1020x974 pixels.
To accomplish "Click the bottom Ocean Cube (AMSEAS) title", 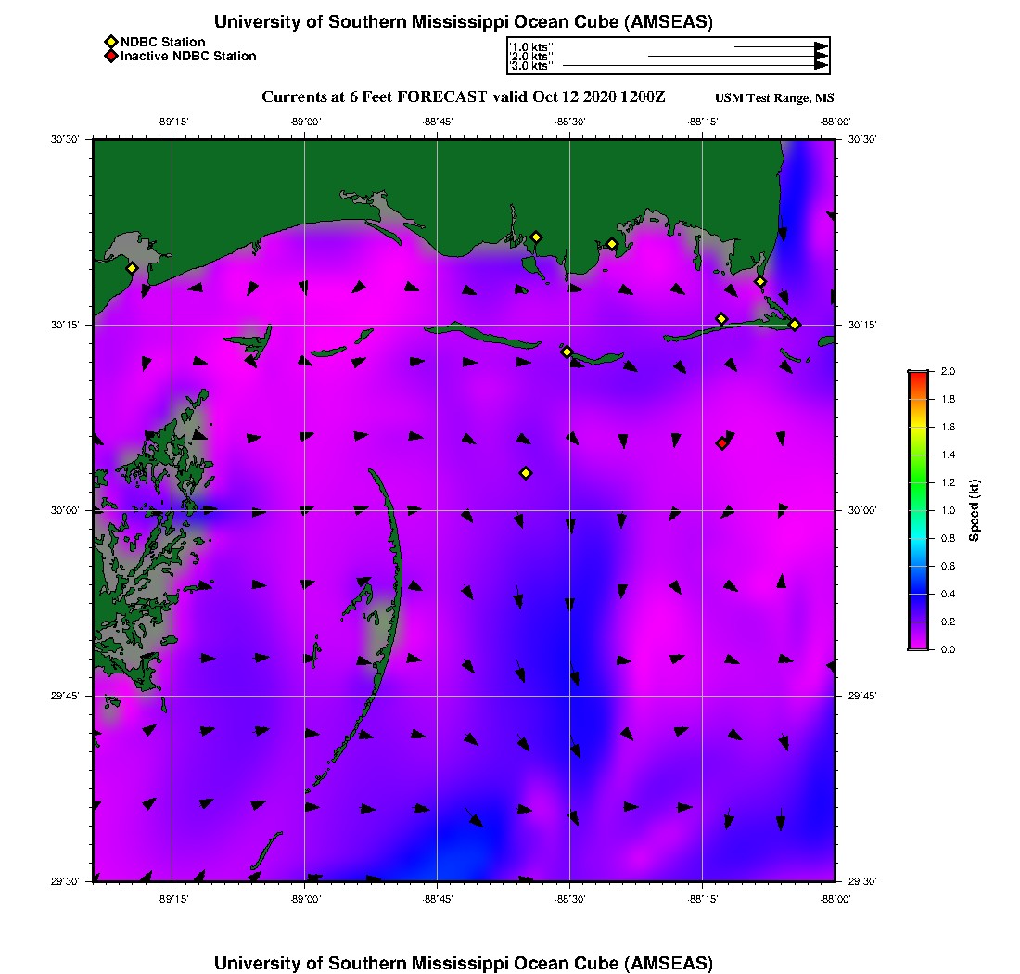I will point(464,963).
